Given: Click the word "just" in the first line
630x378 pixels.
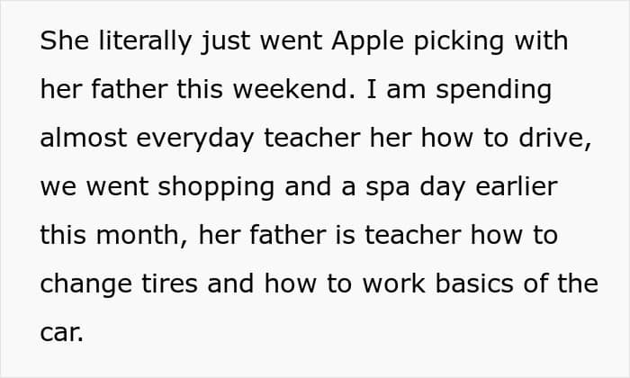Looking at the screenshot, I should click(226, 41).
